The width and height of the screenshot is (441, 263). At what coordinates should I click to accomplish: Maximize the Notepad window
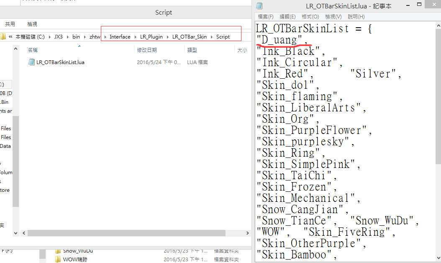click(x=418, y=6)
